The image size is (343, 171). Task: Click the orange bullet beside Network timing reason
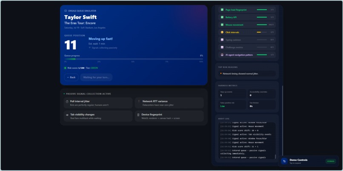(x=221, y=74)
